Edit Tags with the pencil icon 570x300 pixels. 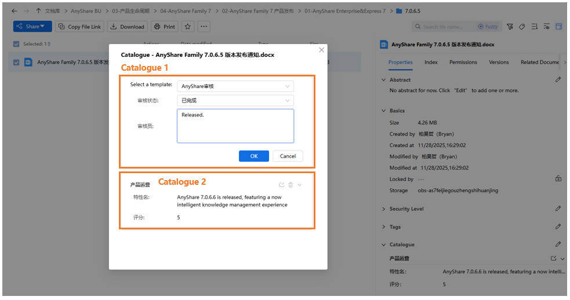point(558,226)
